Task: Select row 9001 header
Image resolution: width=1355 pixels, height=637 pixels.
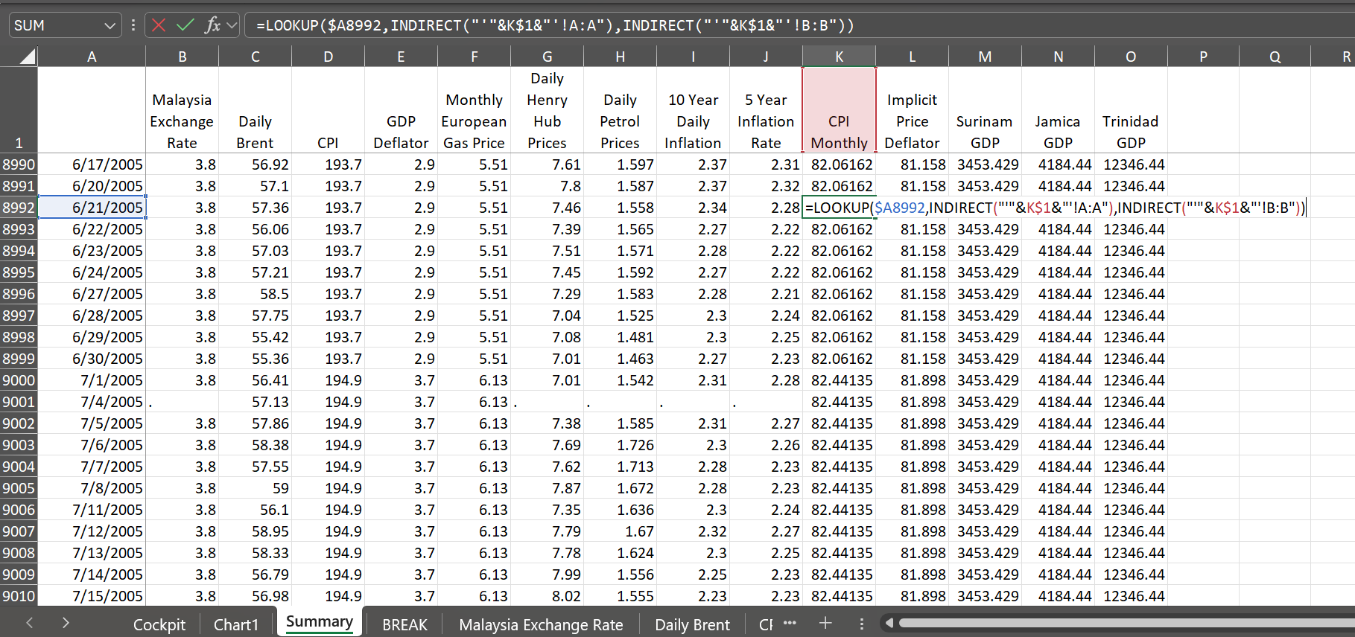Action: point(19,402)
